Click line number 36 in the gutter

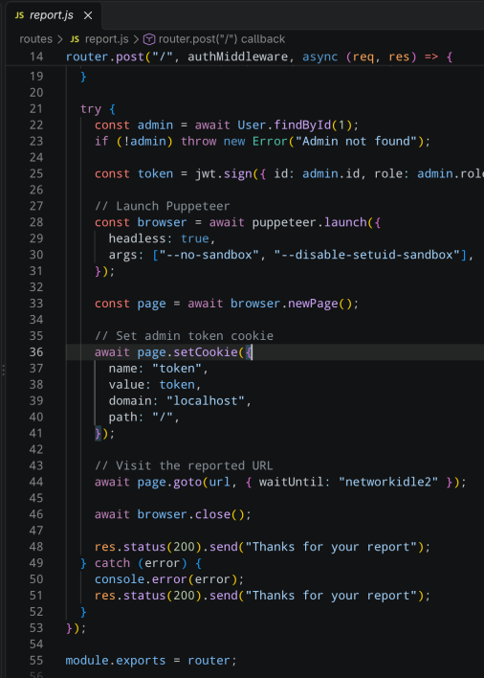click(36, 352)
